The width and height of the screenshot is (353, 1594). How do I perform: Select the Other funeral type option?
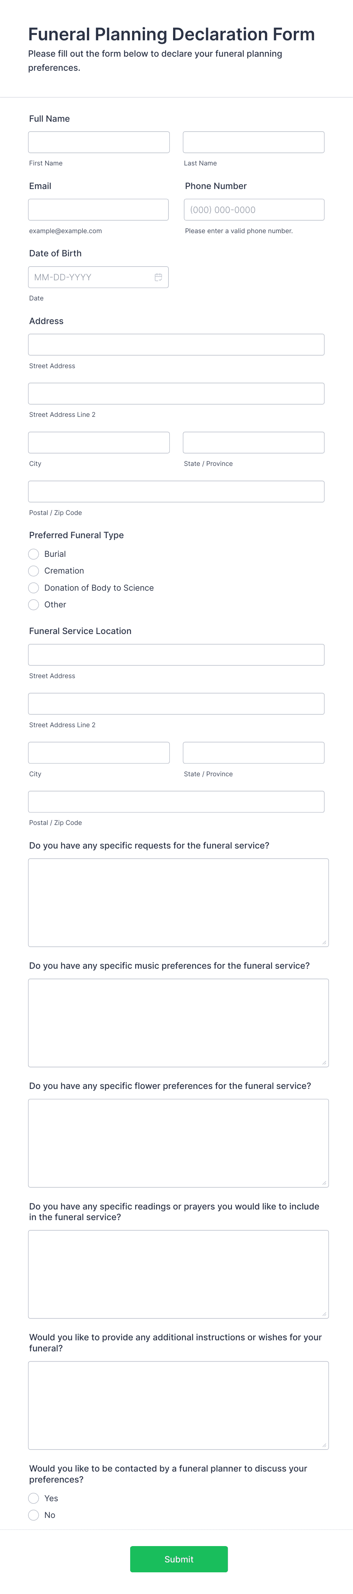click(x=33, y=605)
